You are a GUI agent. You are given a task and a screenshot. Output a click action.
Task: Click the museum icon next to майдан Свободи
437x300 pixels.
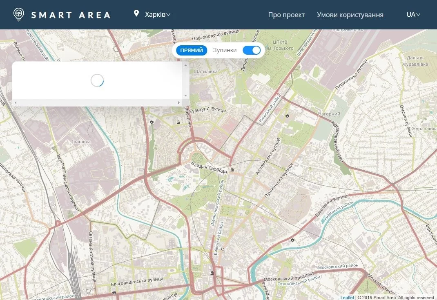click(x=232, y=169)
